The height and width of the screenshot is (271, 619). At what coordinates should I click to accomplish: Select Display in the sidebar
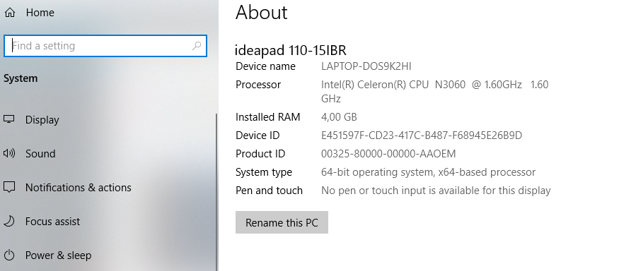[x=42, y=120]
